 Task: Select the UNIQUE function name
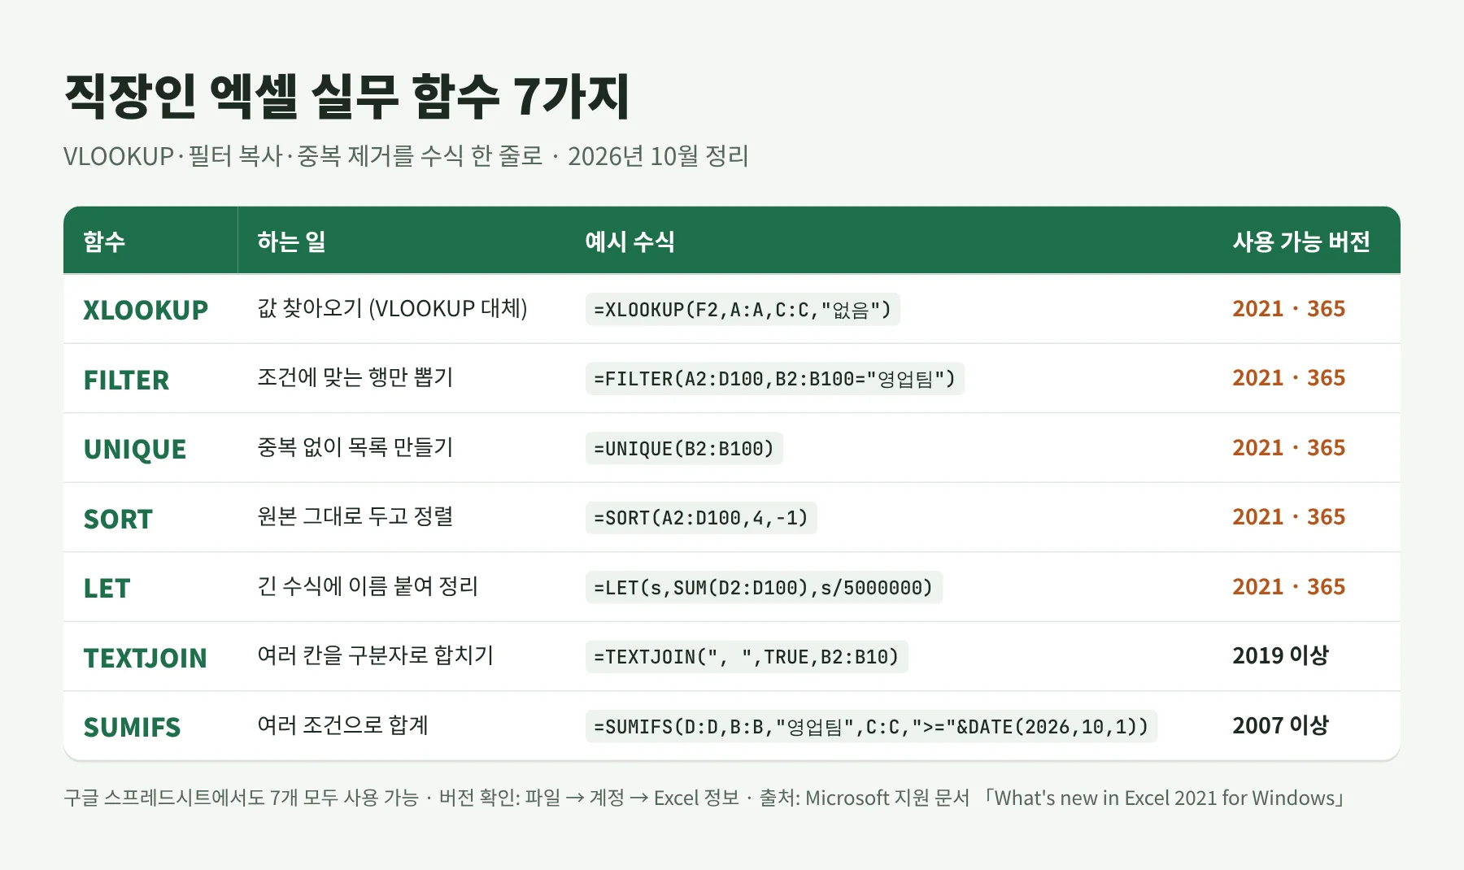tap(135, 449)
